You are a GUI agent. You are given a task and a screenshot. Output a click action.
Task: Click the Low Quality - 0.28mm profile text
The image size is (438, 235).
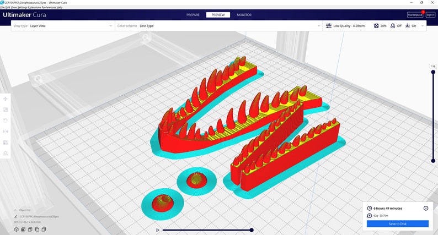(x=349, y=26)
